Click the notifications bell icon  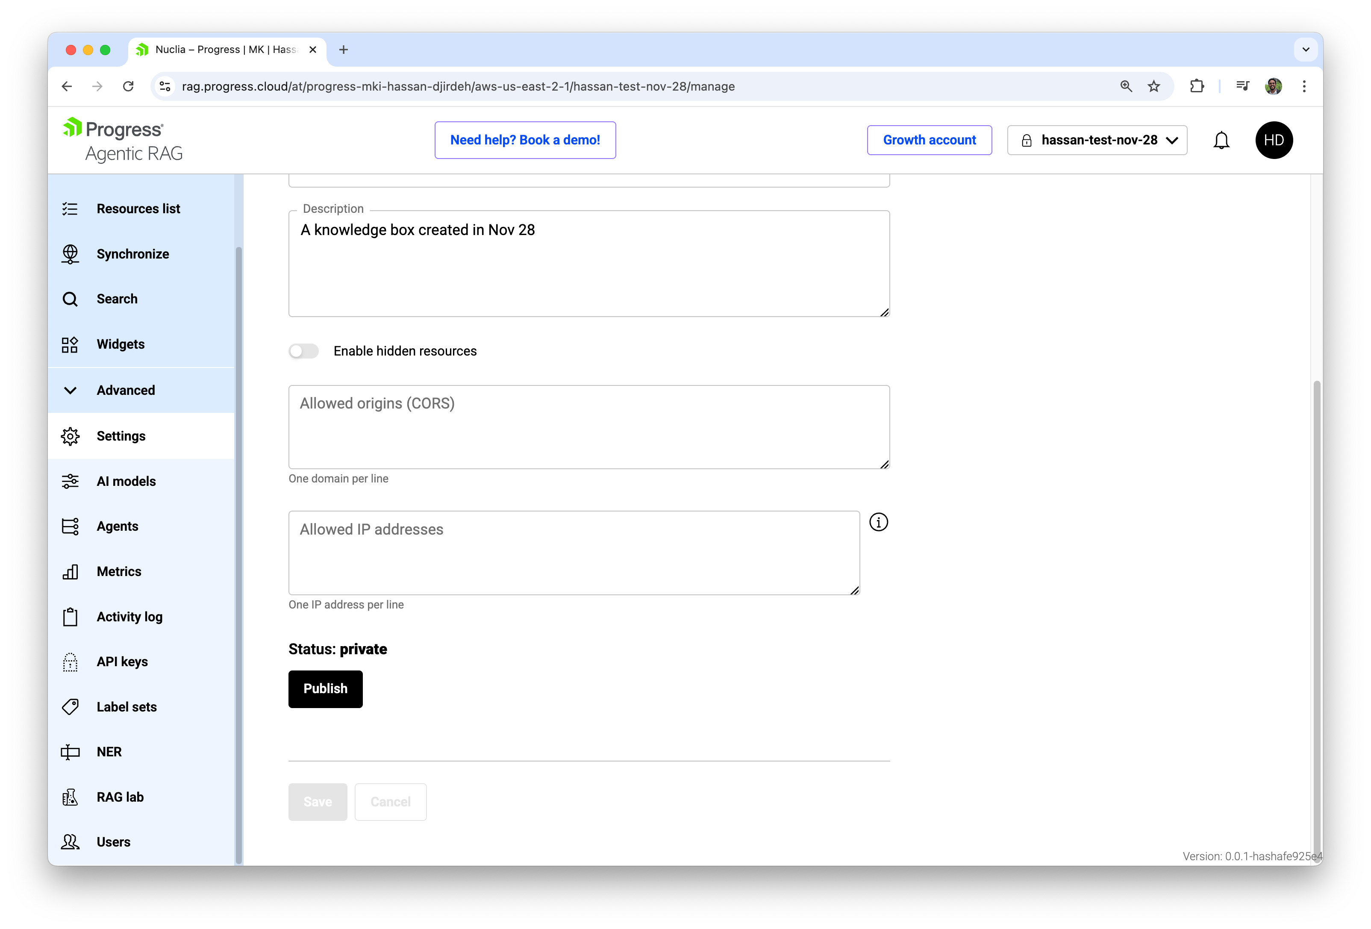[x=1221, y=140]
